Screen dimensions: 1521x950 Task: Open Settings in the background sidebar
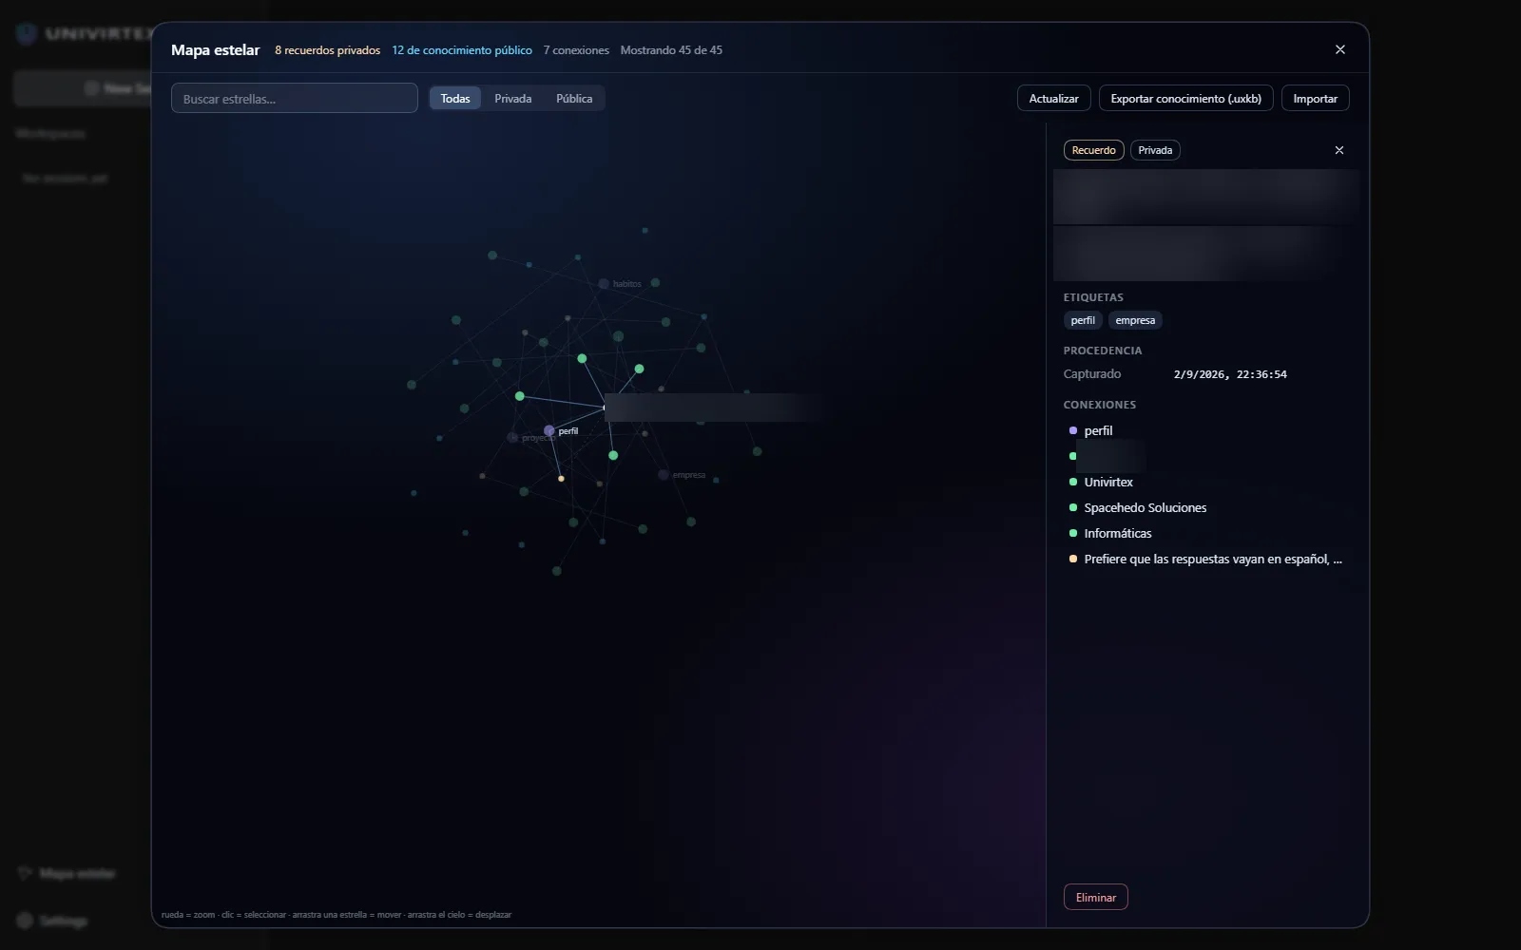53,921
